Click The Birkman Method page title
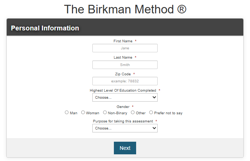The height and width of the screenshot is (161, 250). tap(125, 9)
